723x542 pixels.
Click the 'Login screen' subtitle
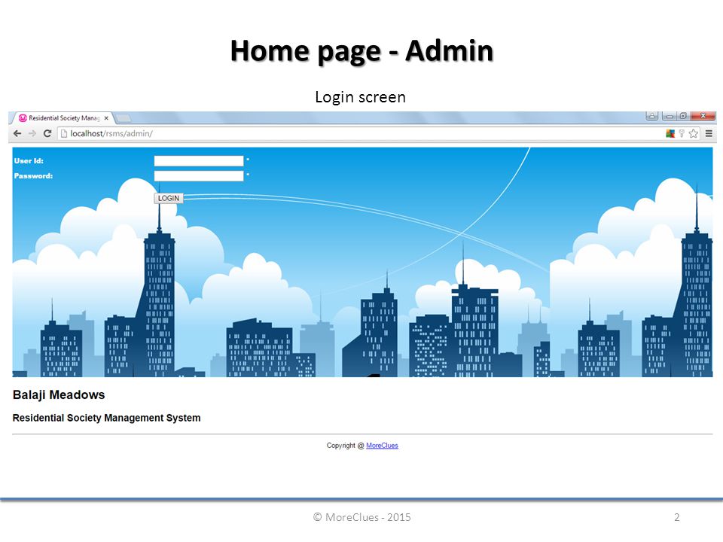(360, 97)
